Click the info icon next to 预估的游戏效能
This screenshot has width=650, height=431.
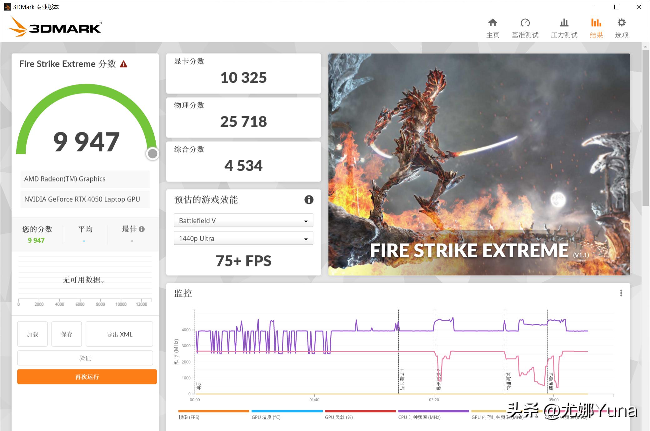(x=309, y=200)
